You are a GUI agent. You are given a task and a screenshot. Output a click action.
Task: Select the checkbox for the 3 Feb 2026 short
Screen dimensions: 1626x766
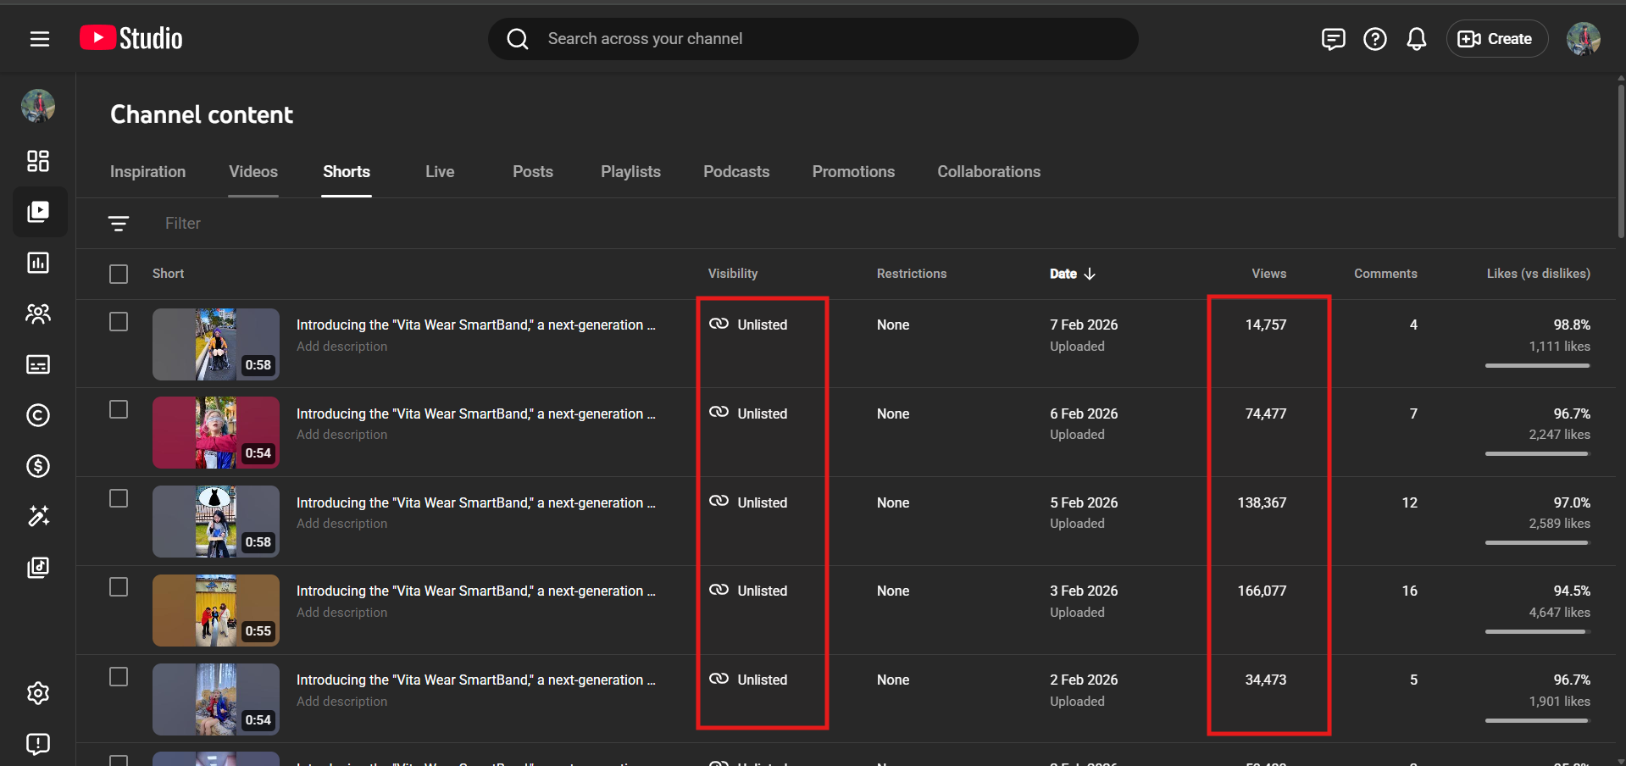(x=119, y=587)
